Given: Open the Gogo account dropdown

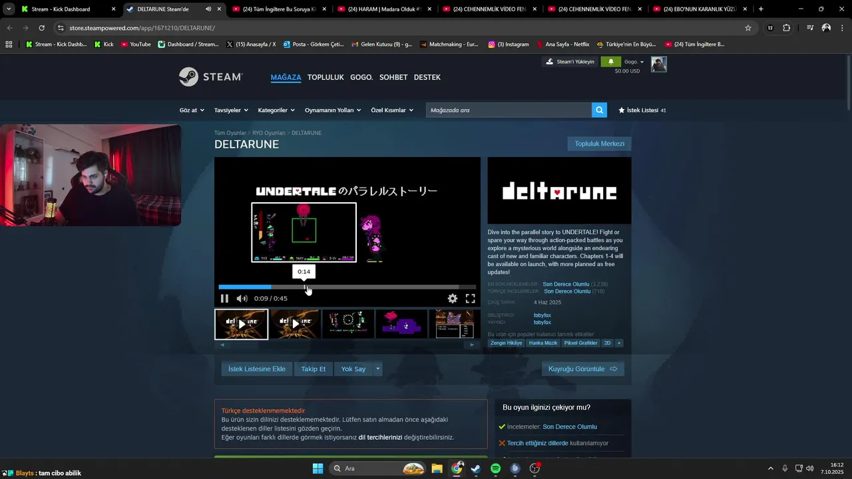Looking at the screenshot, I should tap(634, 61).
